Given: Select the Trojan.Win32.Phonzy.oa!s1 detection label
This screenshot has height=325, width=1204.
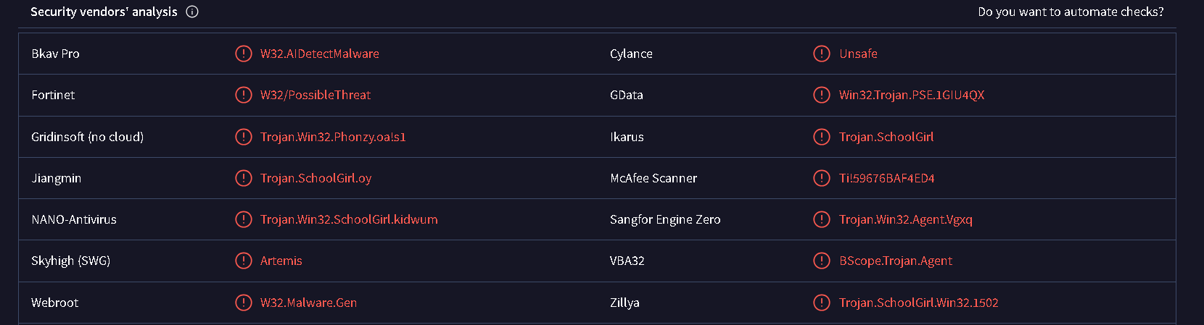Looking at the screenshot, I should [333, 137].
